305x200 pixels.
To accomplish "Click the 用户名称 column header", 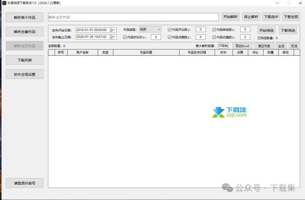I will [x=82, y=52].
